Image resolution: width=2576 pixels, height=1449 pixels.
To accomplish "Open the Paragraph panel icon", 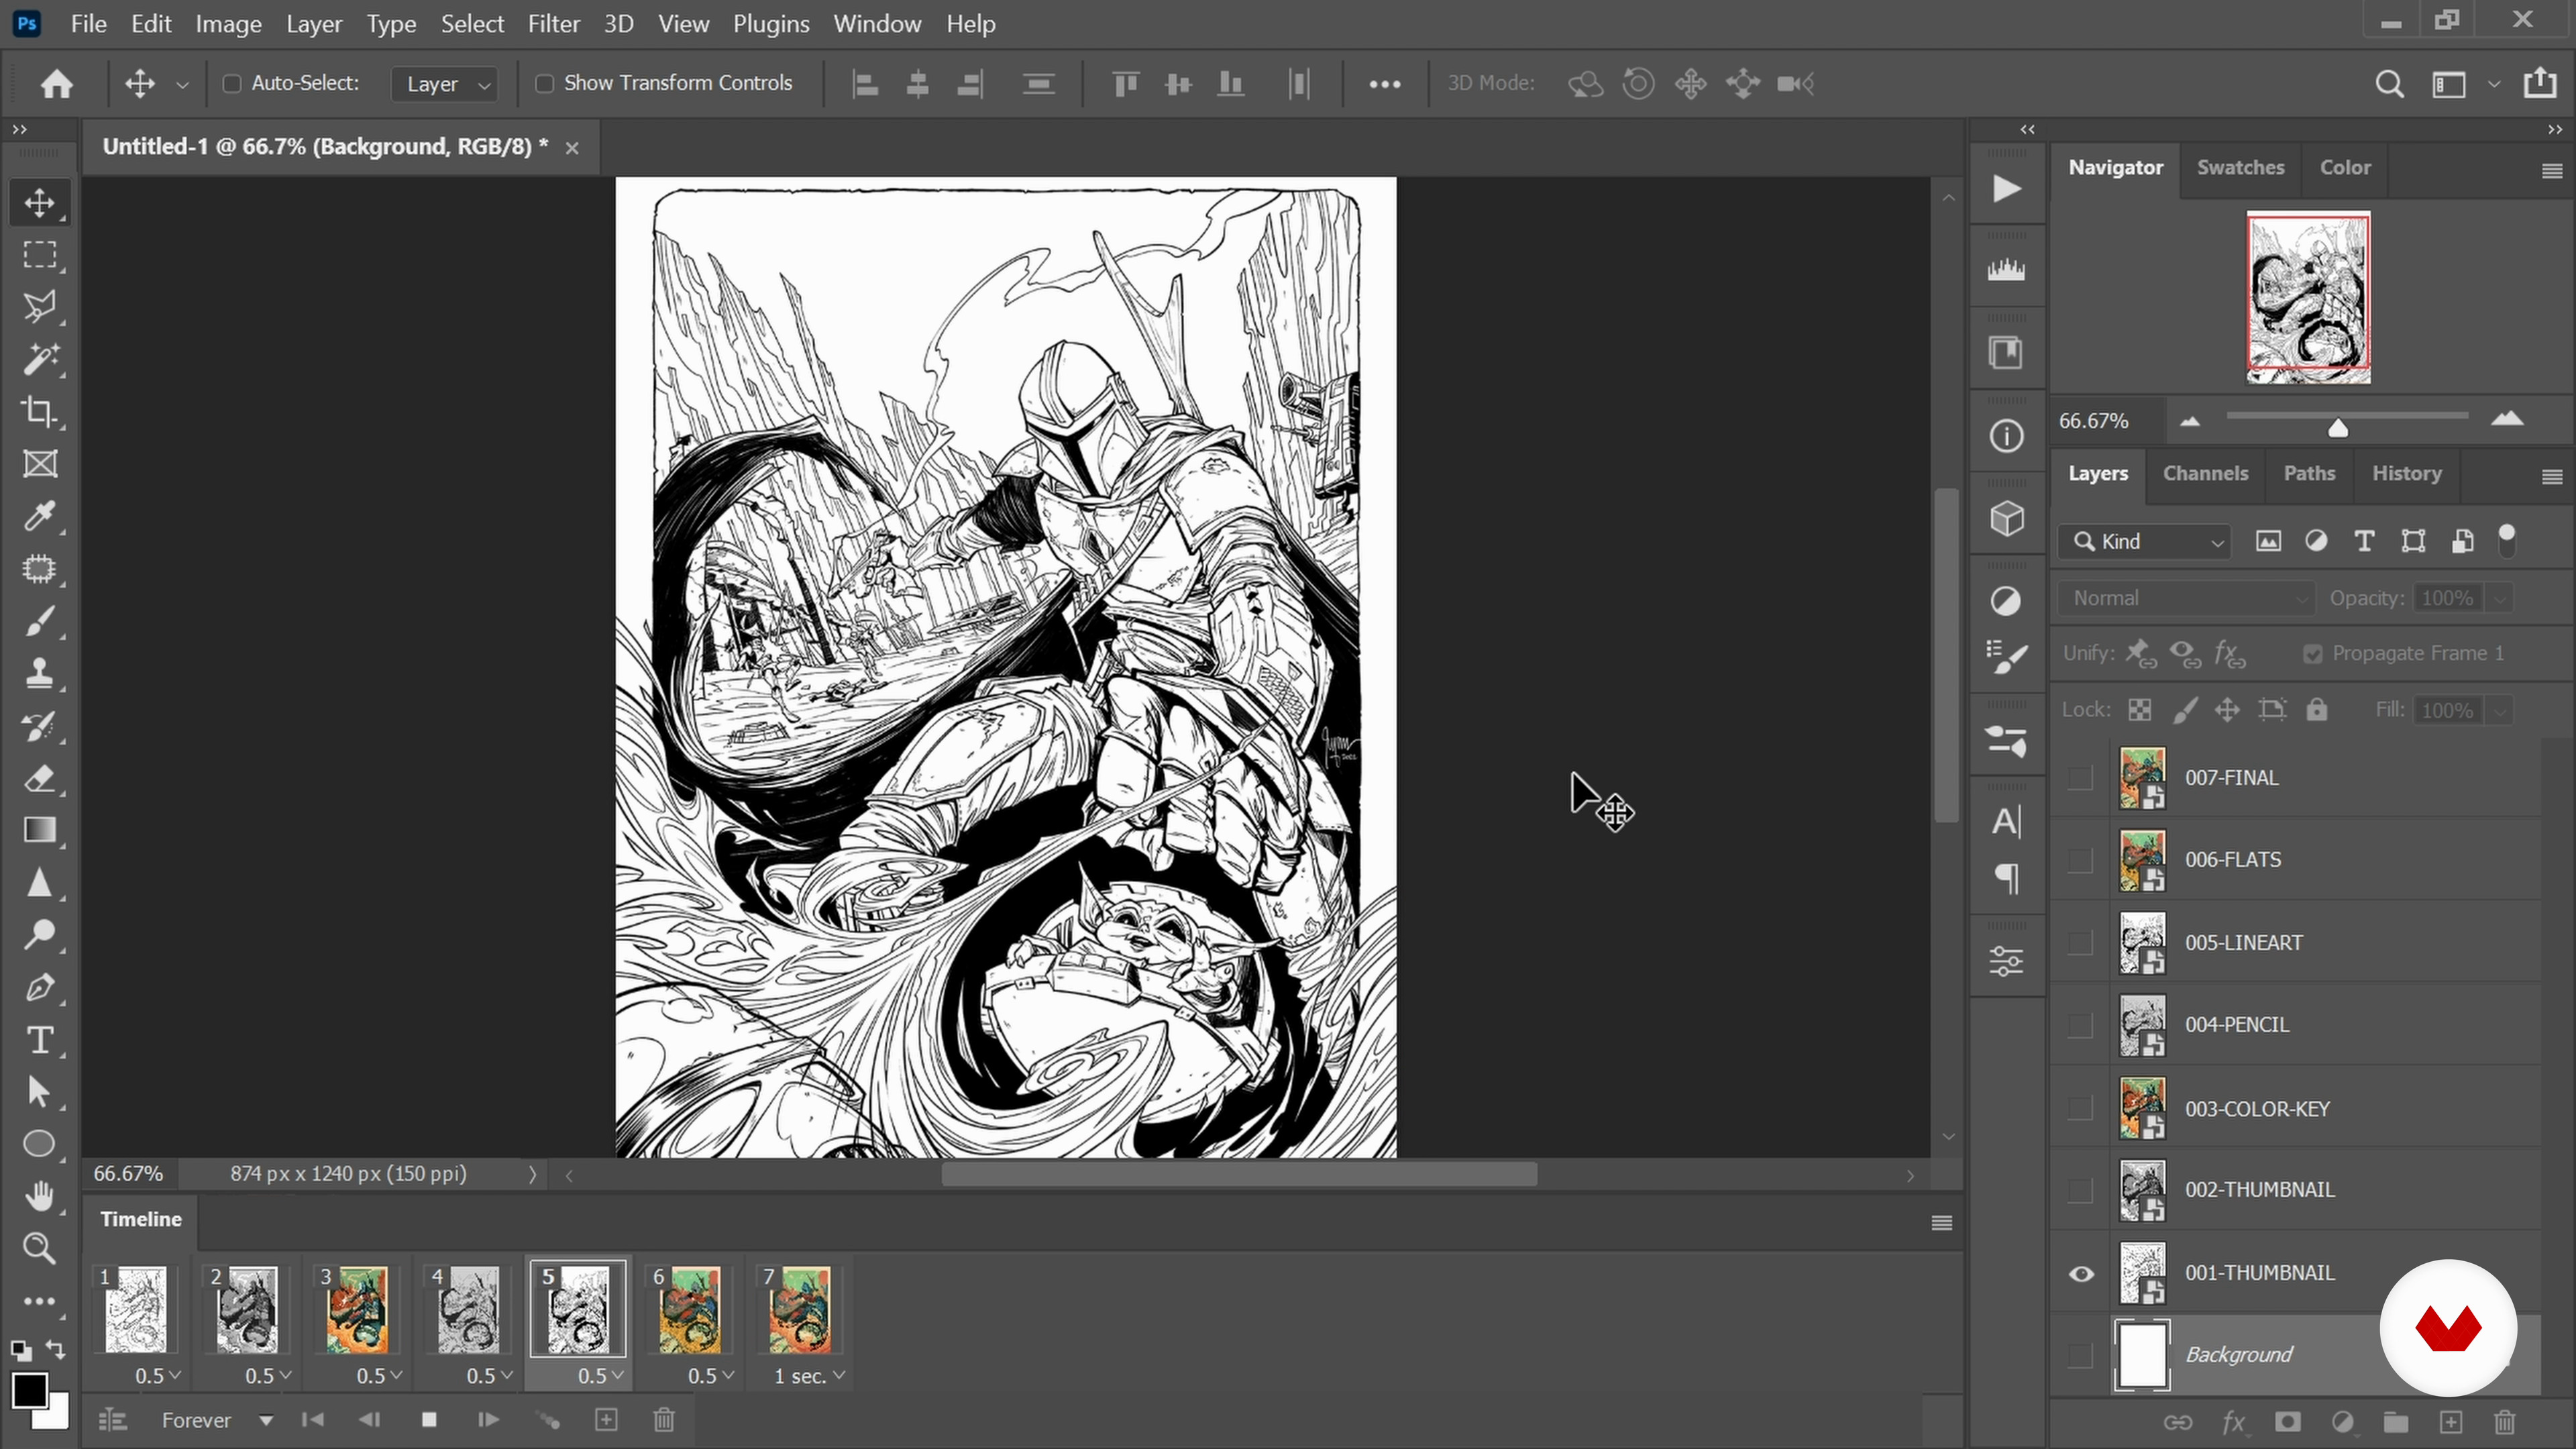I will point(2006,879).
